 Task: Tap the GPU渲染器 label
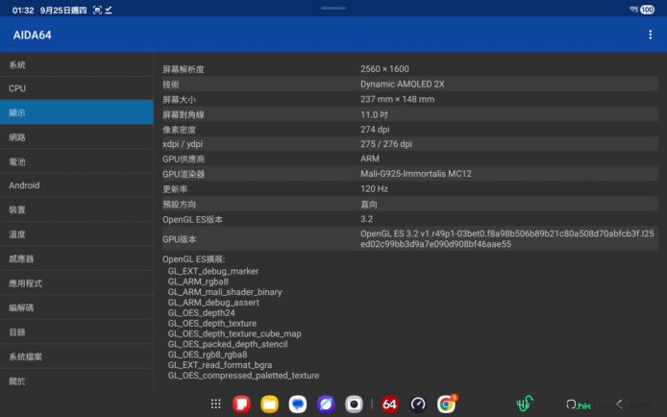tap(184, 174)
